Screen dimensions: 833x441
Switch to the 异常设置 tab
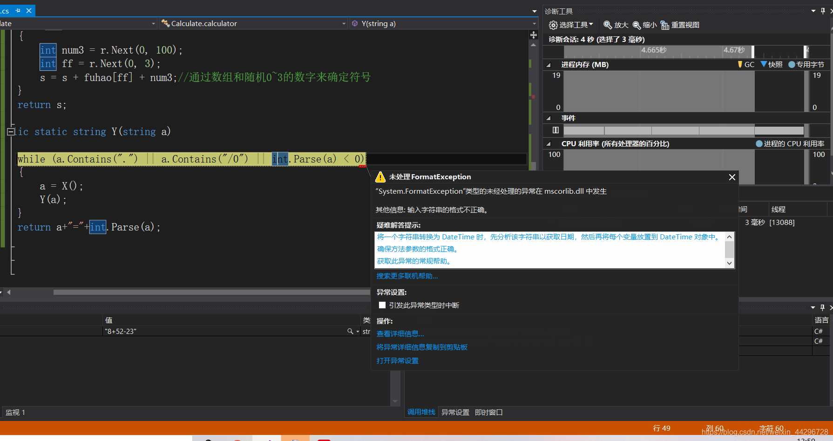(455, 413)
